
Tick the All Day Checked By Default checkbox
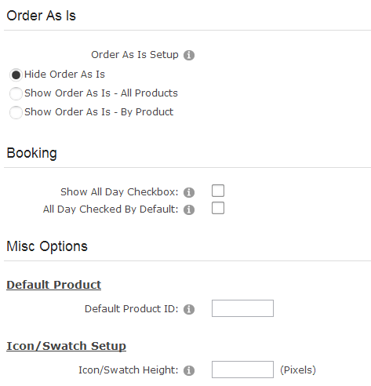click(218, 208)
